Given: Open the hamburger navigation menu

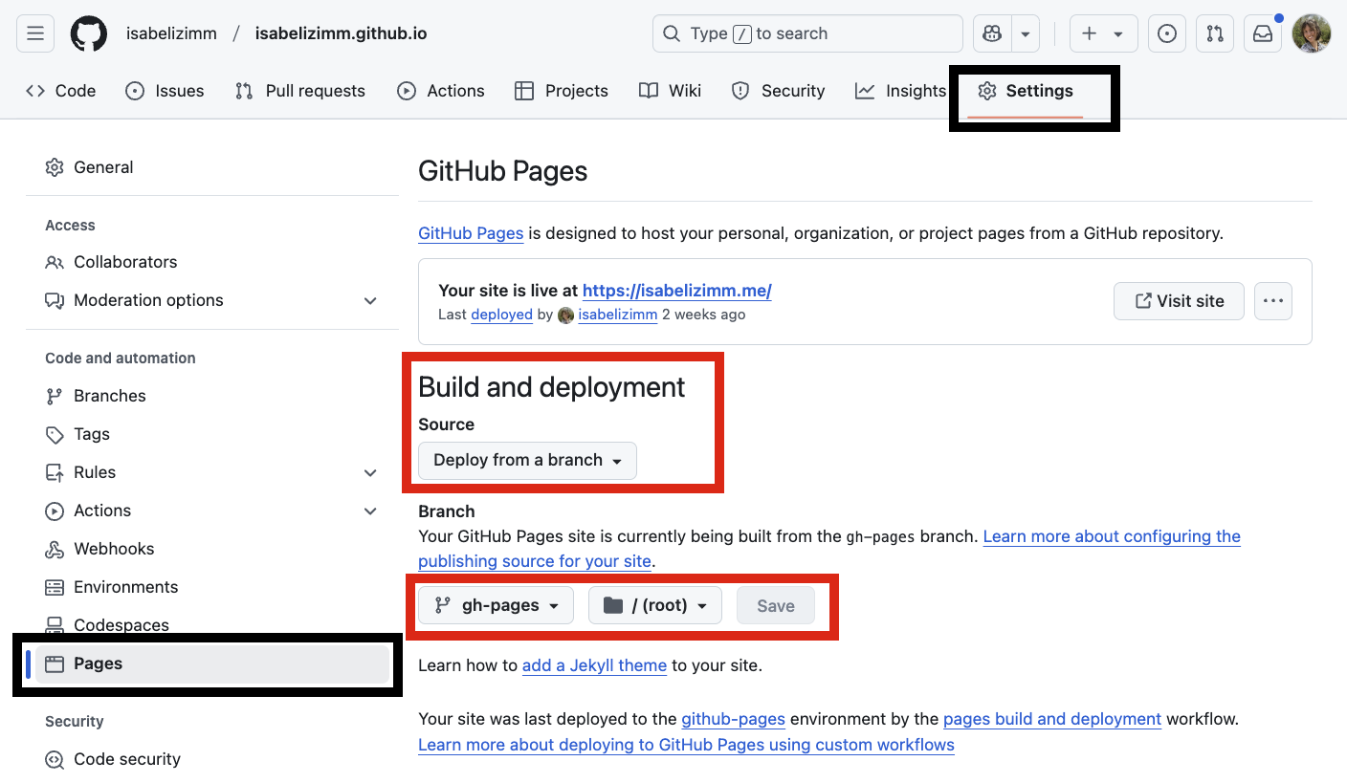Looking at the screenshot, I should click(35, 33).
